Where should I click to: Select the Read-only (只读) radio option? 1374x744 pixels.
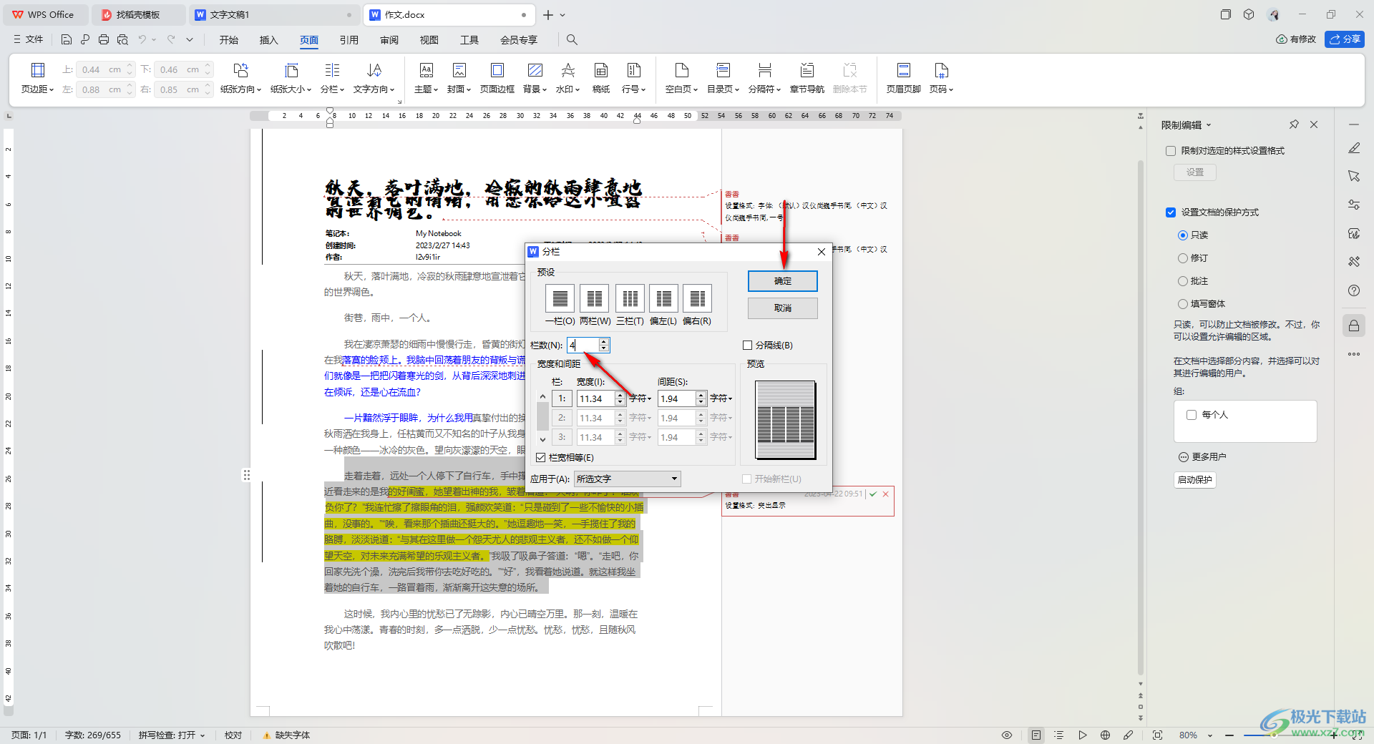pyautogui.click(x=1183, y=235)
